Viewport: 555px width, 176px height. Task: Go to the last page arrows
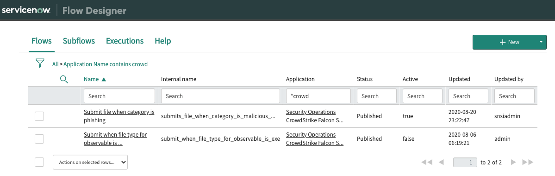[528, 162]
